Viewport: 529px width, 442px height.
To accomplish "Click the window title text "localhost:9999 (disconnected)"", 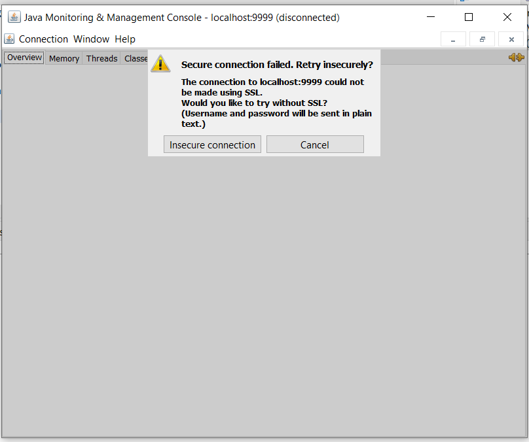I will 275,18.
